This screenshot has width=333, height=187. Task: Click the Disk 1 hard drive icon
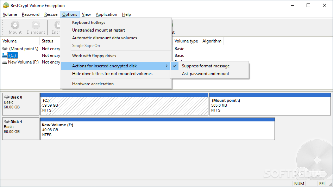click(x=7, y=121)
